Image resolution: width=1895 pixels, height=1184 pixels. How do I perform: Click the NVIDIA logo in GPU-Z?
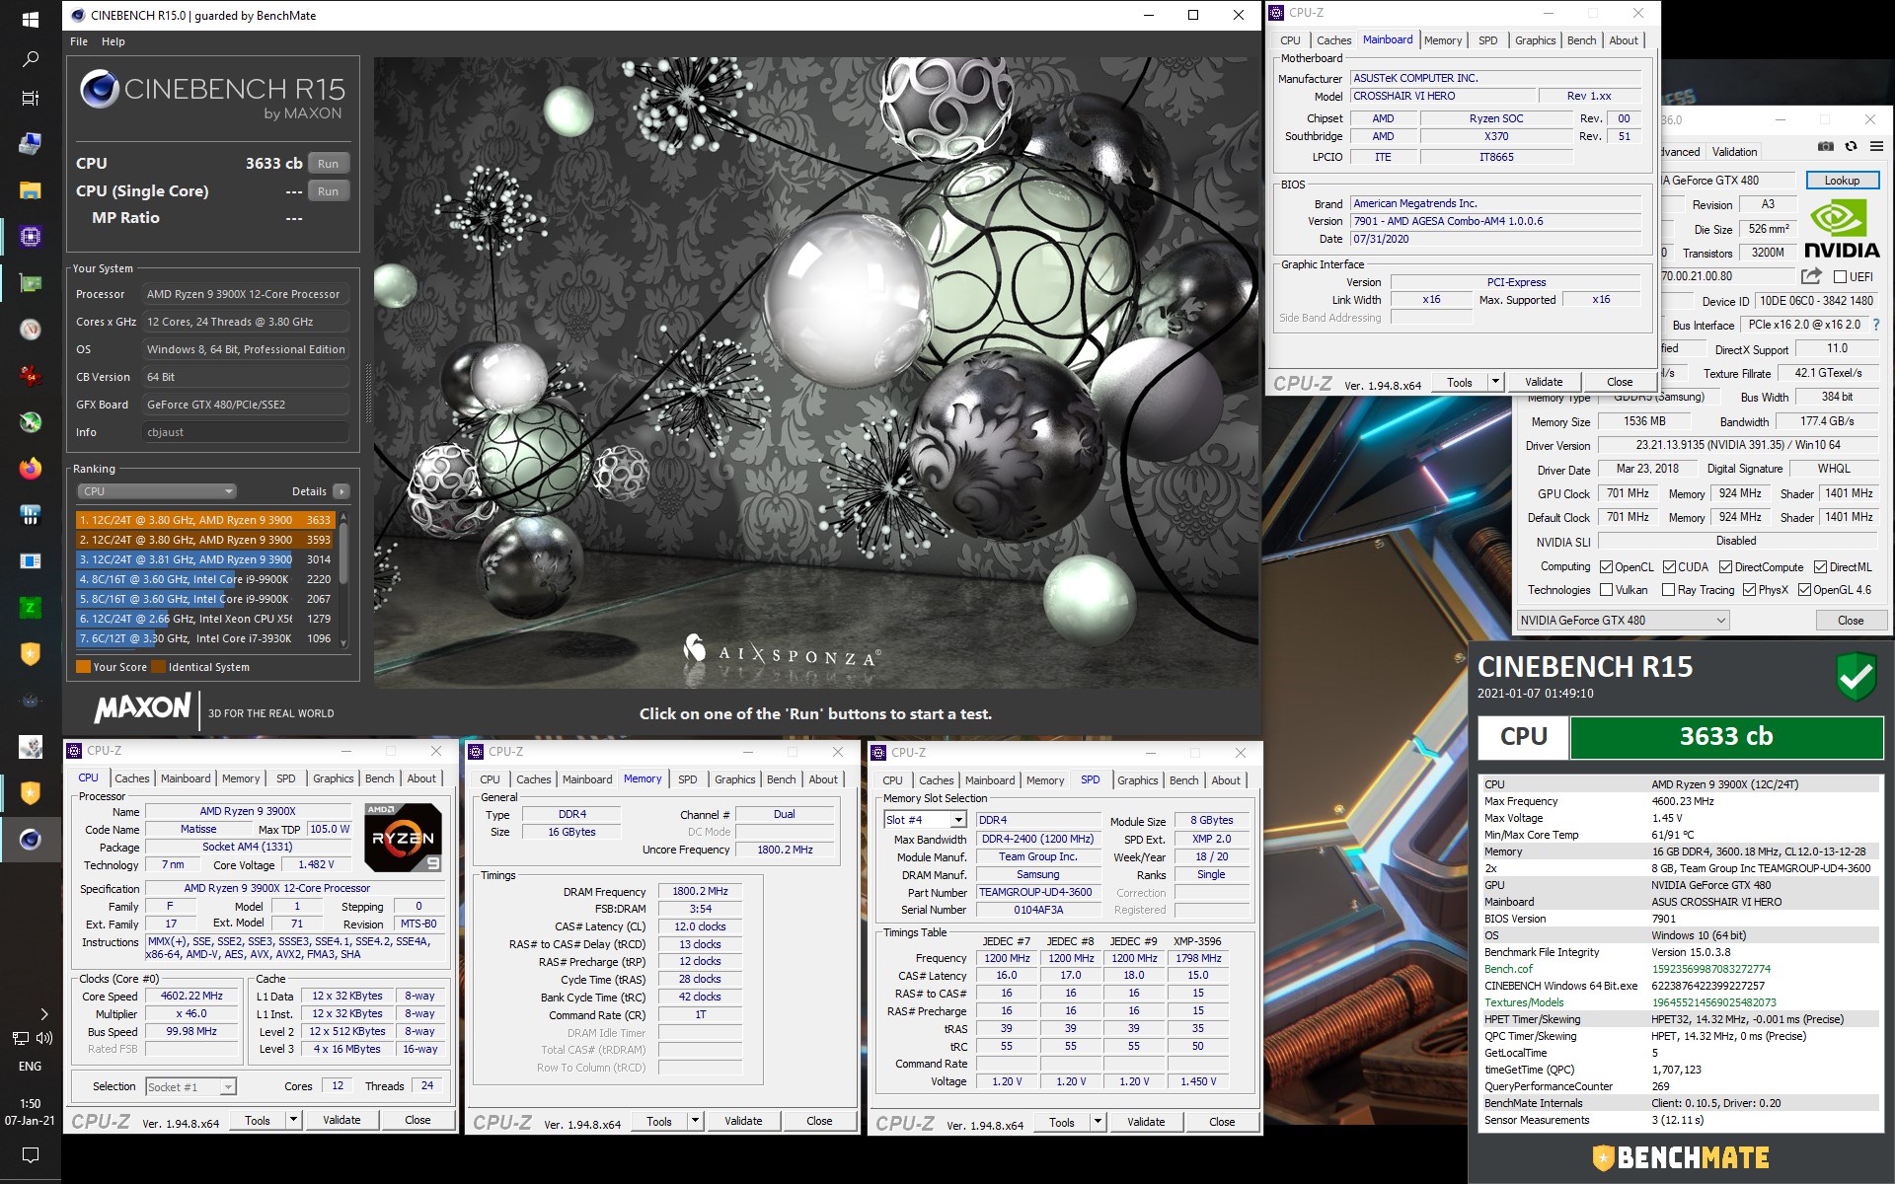(1842, 230)
